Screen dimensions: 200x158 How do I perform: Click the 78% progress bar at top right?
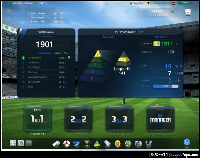click(x=185, y=3)
